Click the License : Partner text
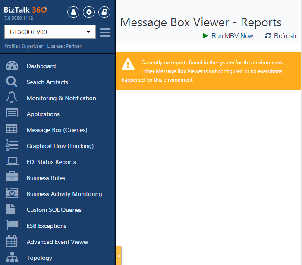 pyautogui.click(x=64, y=46)
